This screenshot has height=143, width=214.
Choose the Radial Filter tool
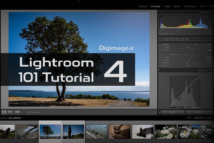182,39
